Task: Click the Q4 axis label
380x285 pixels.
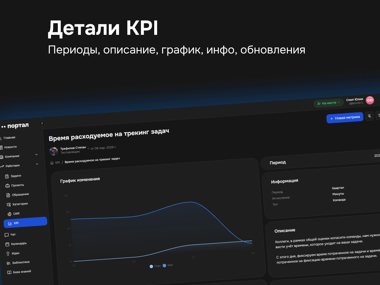Action: coord(253,253)
